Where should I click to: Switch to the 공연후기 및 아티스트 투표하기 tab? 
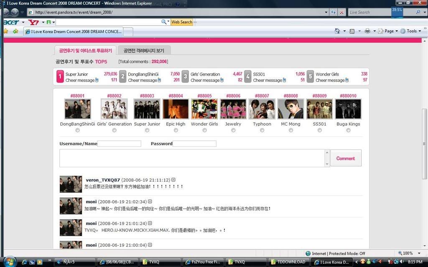pyautogui.click(x=85, y=50)
